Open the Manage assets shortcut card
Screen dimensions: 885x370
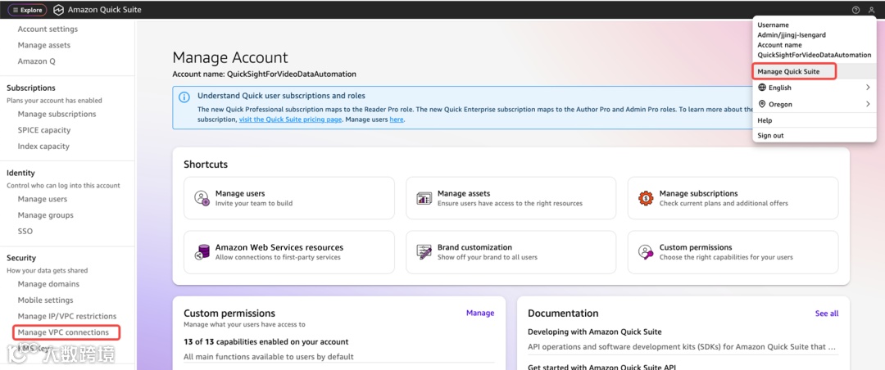tap(511, 198)
